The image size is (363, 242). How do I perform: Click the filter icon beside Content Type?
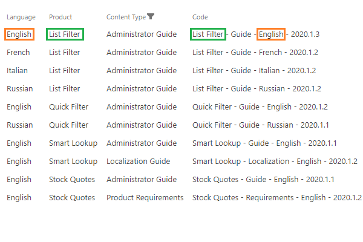pyautogui.click(x=151, y=16)
